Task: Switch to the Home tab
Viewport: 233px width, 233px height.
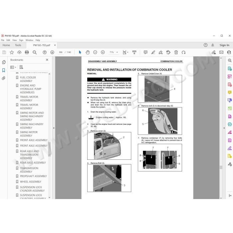Action: [6, 45]
